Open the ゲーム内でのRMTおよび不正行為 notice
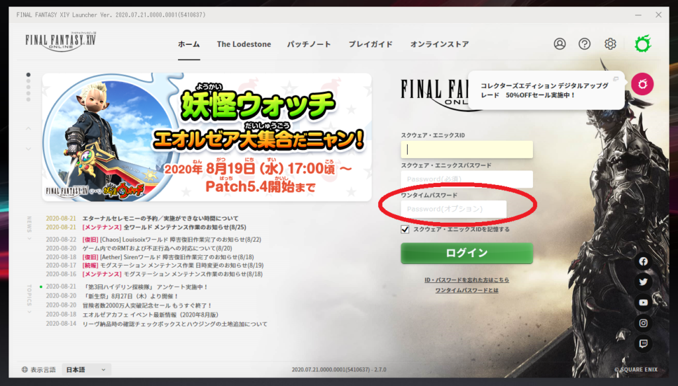This screenshot has height=386, width=678. pos(157,249)
